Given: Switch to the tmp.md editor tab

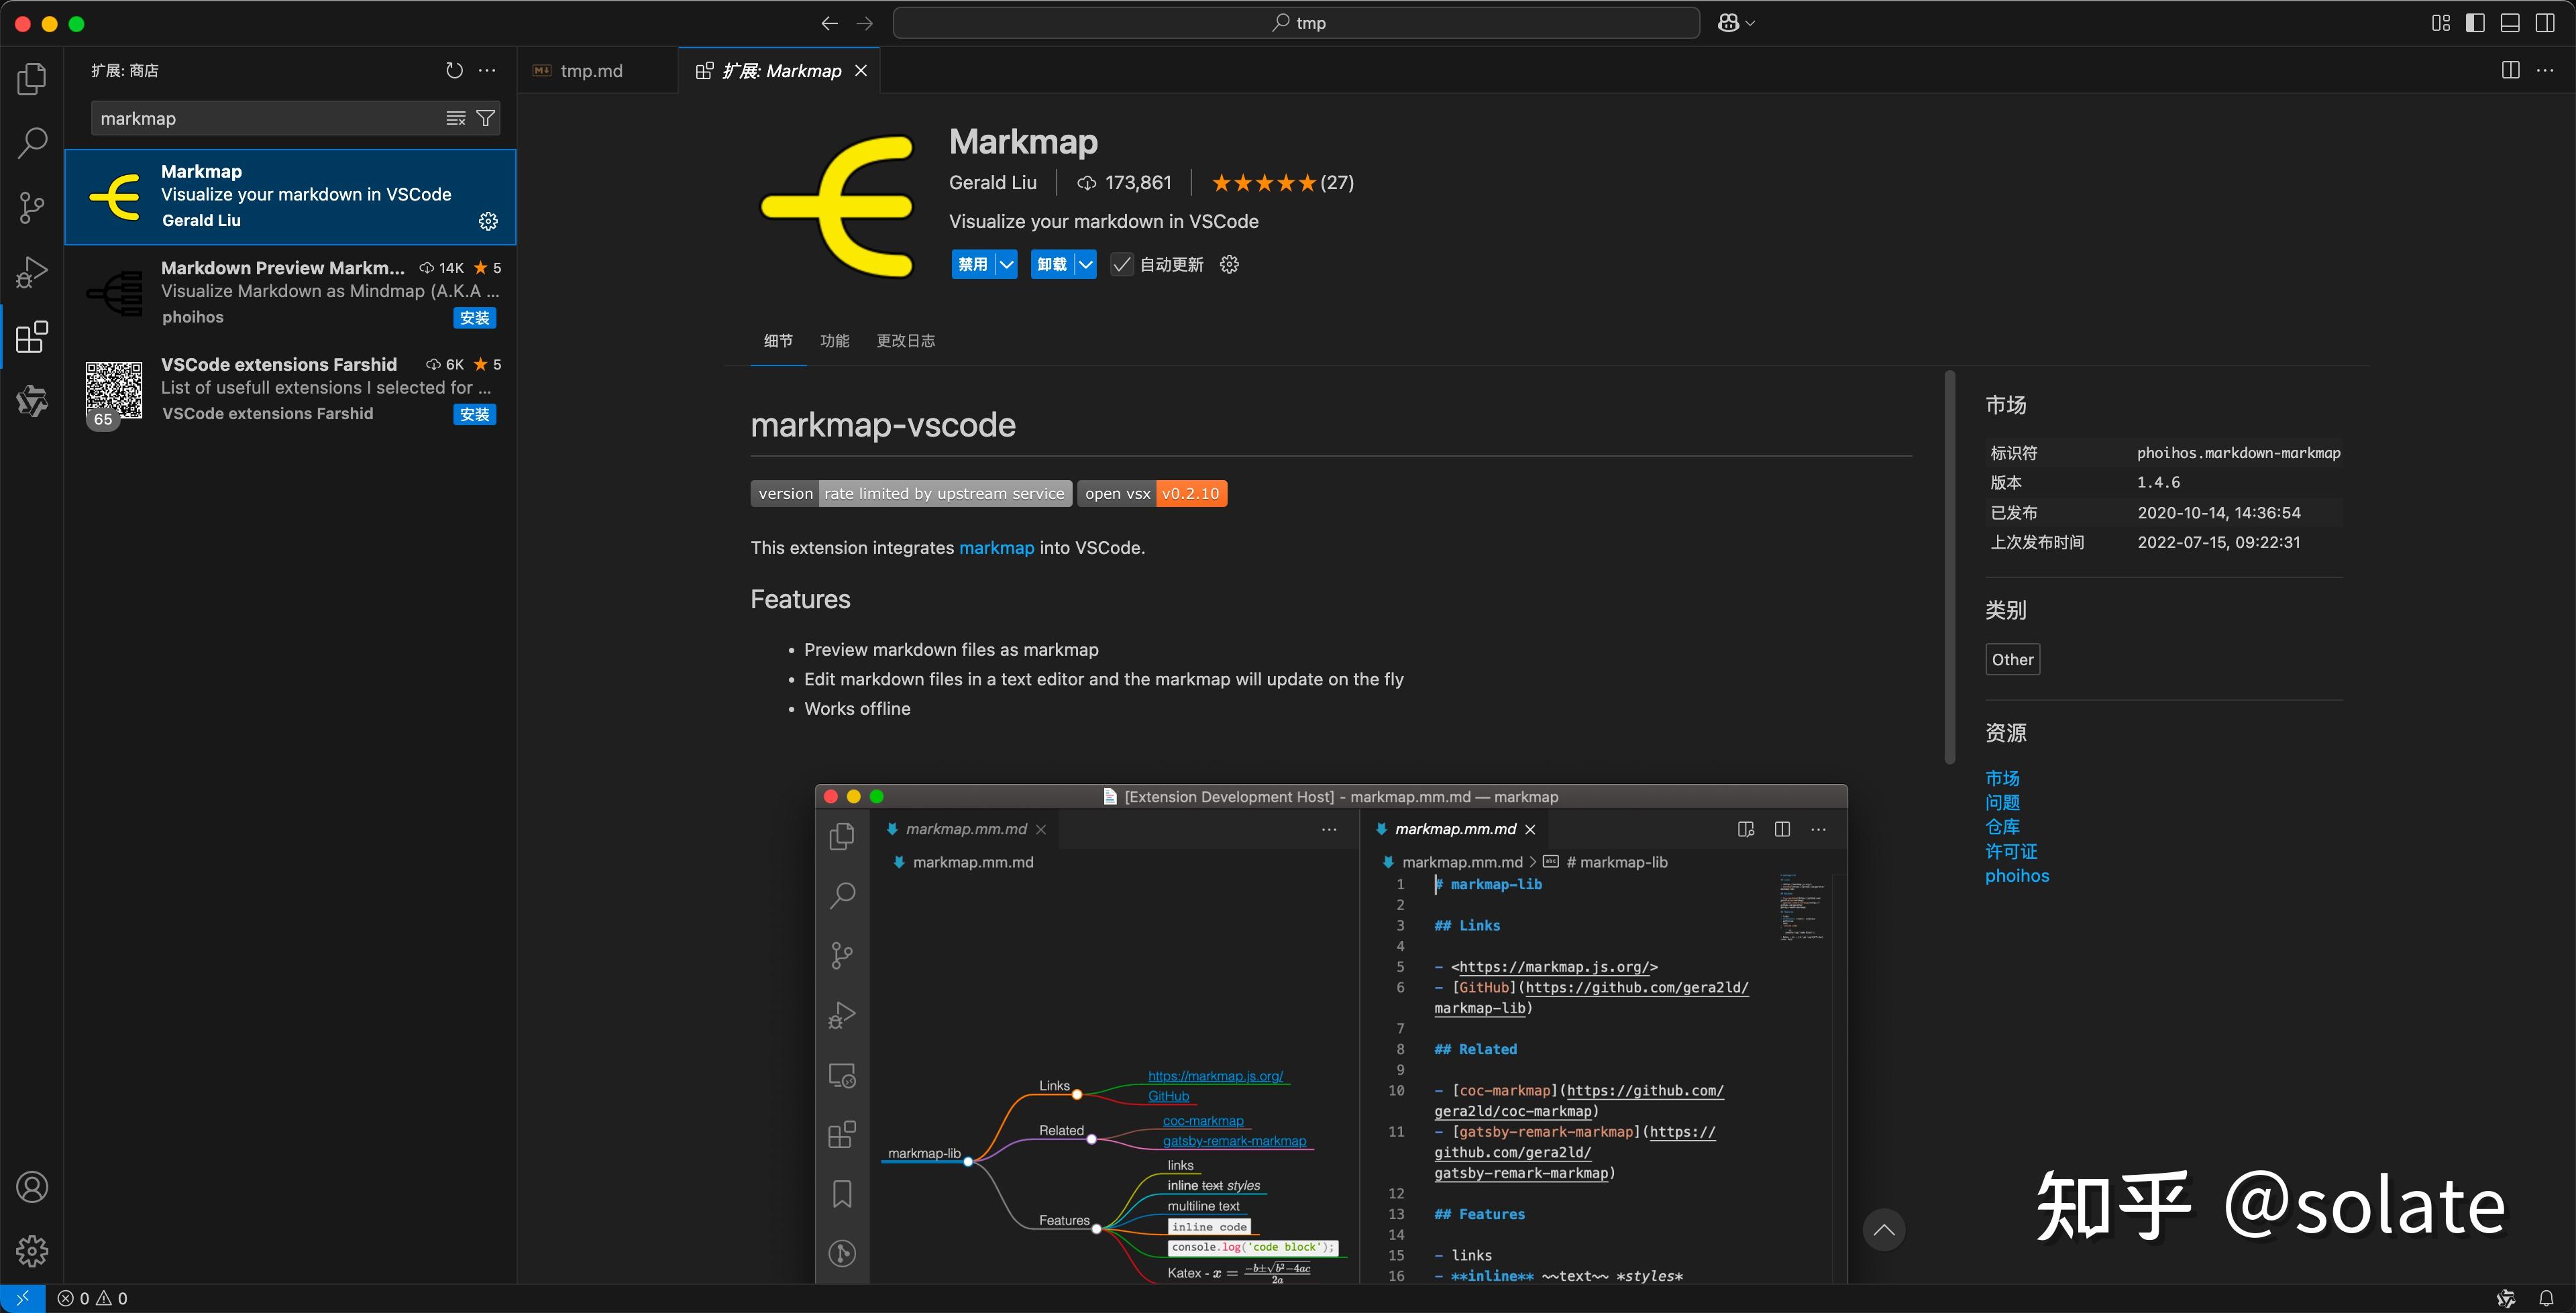Looking at the screenshot, I should click(x=590, y=70).
